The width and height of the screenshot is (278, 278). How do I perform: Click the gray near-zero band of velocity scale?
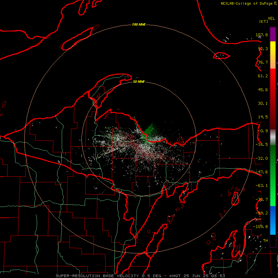pos(273,137)
